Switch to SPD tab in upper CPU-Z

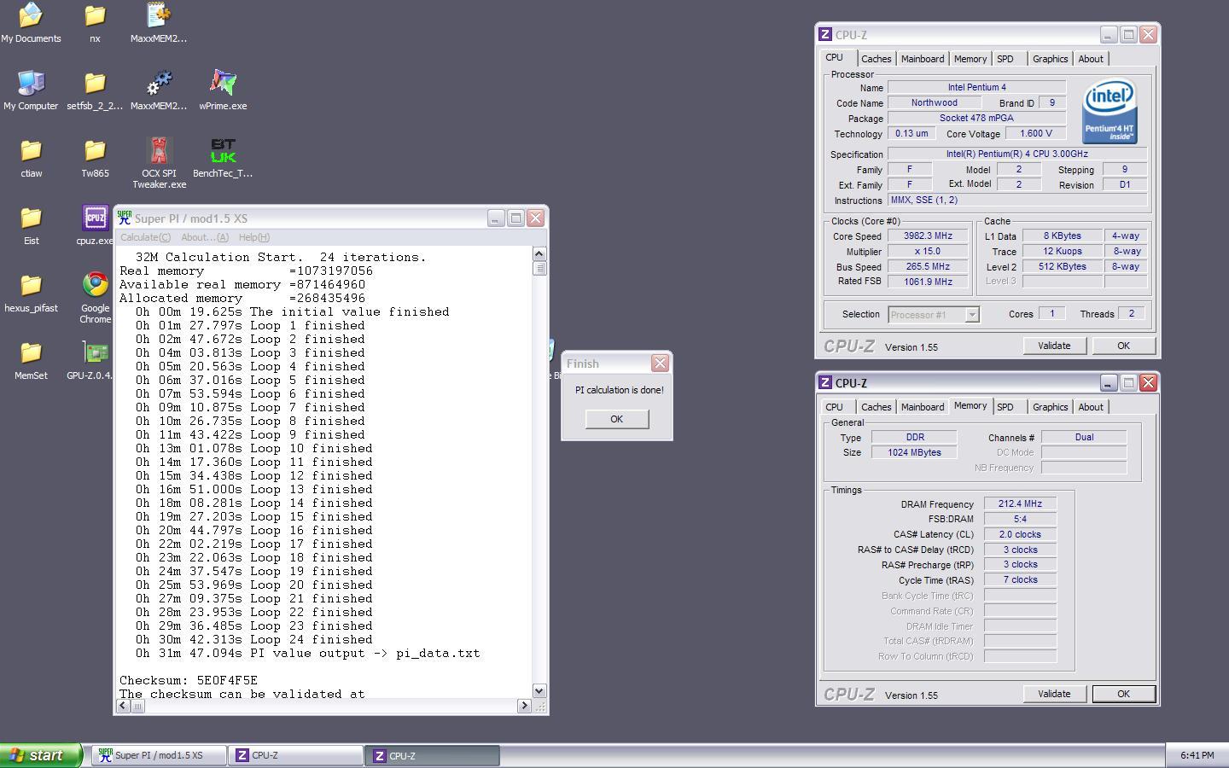click(1005, 59)
